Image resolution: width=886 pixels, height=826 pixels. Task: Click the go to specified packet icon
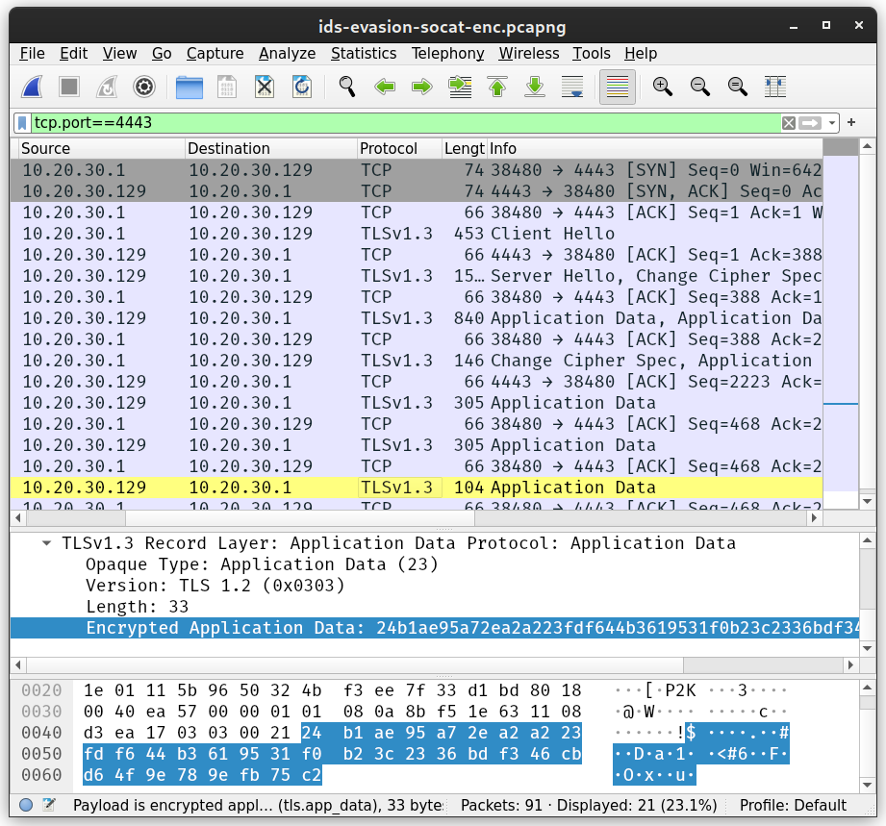tap(460, 87)
